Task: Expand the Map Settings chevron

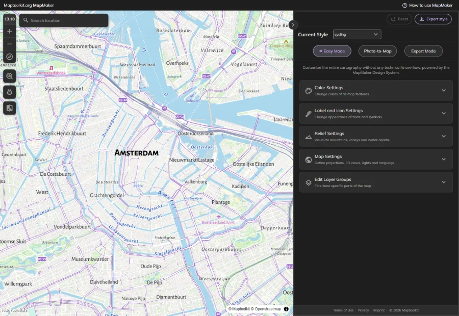Action: pyautogui.click(x=444, y=159)
